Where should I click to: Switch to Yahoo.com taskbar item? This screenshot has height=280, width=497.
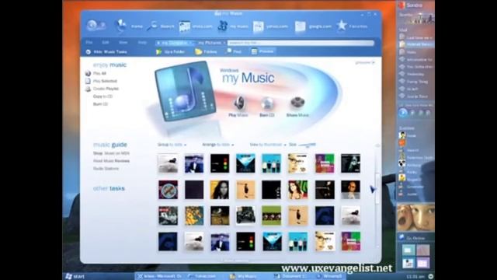pyautogui.click(x=203, y=276)
